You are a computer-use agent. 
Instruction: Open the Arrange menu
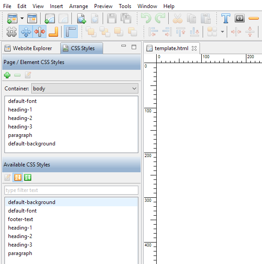[79, 6]
